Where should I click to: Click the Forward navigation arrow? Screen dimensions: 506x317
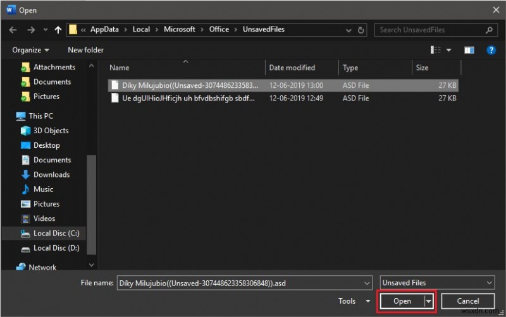click(31, 30)
